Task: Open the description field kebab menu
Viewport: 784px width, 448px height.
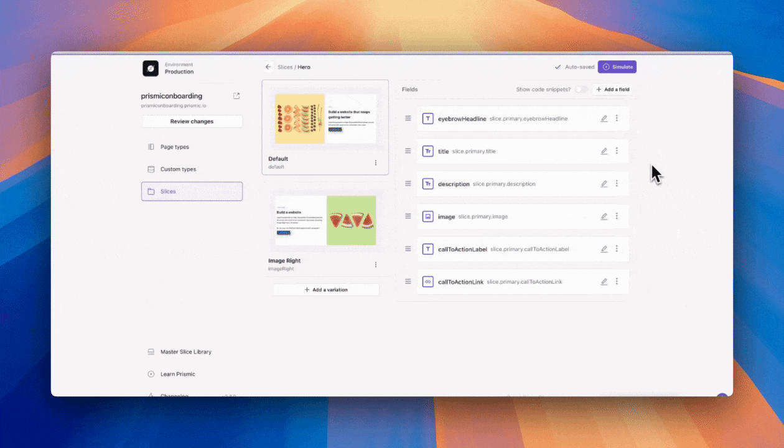Action: (617, 184)
